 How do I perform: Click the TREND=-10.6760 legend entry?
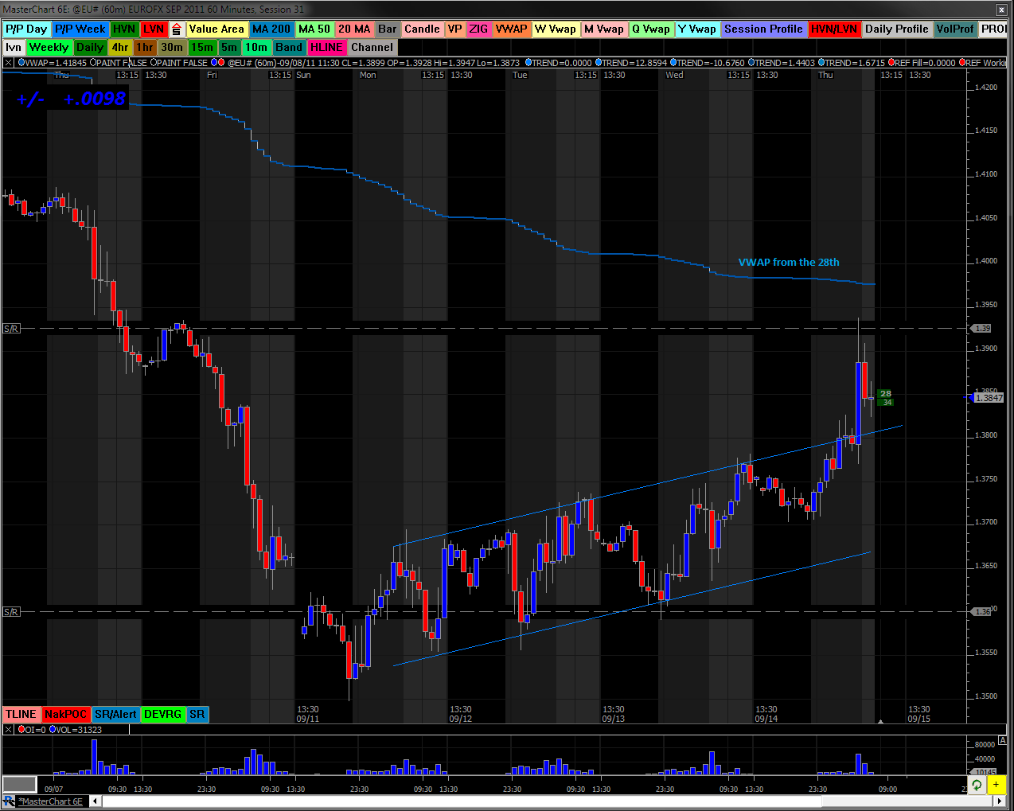tap(708, 63)
